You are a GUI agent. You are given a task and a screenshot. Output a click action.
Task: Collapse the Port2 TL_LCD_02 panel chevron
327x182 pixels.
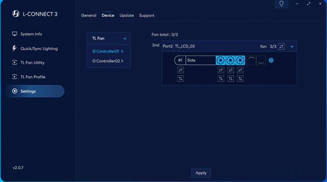292,46
